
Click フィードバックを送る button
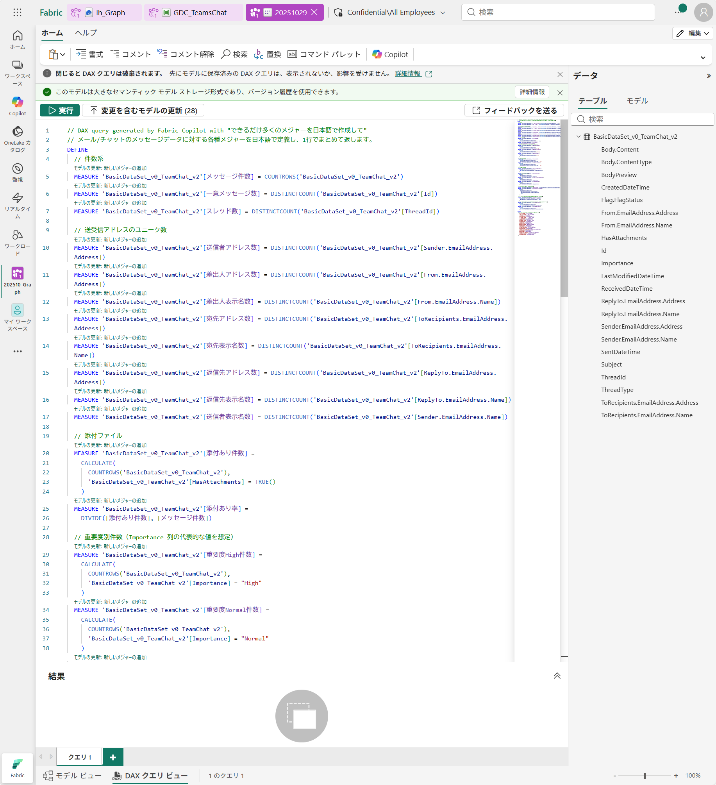(514, 111)
